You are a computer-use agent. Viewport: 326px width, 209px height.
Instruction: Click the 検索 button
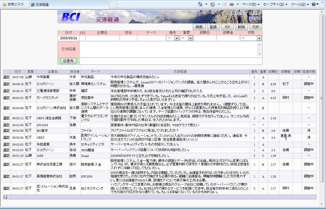[199, 27]
